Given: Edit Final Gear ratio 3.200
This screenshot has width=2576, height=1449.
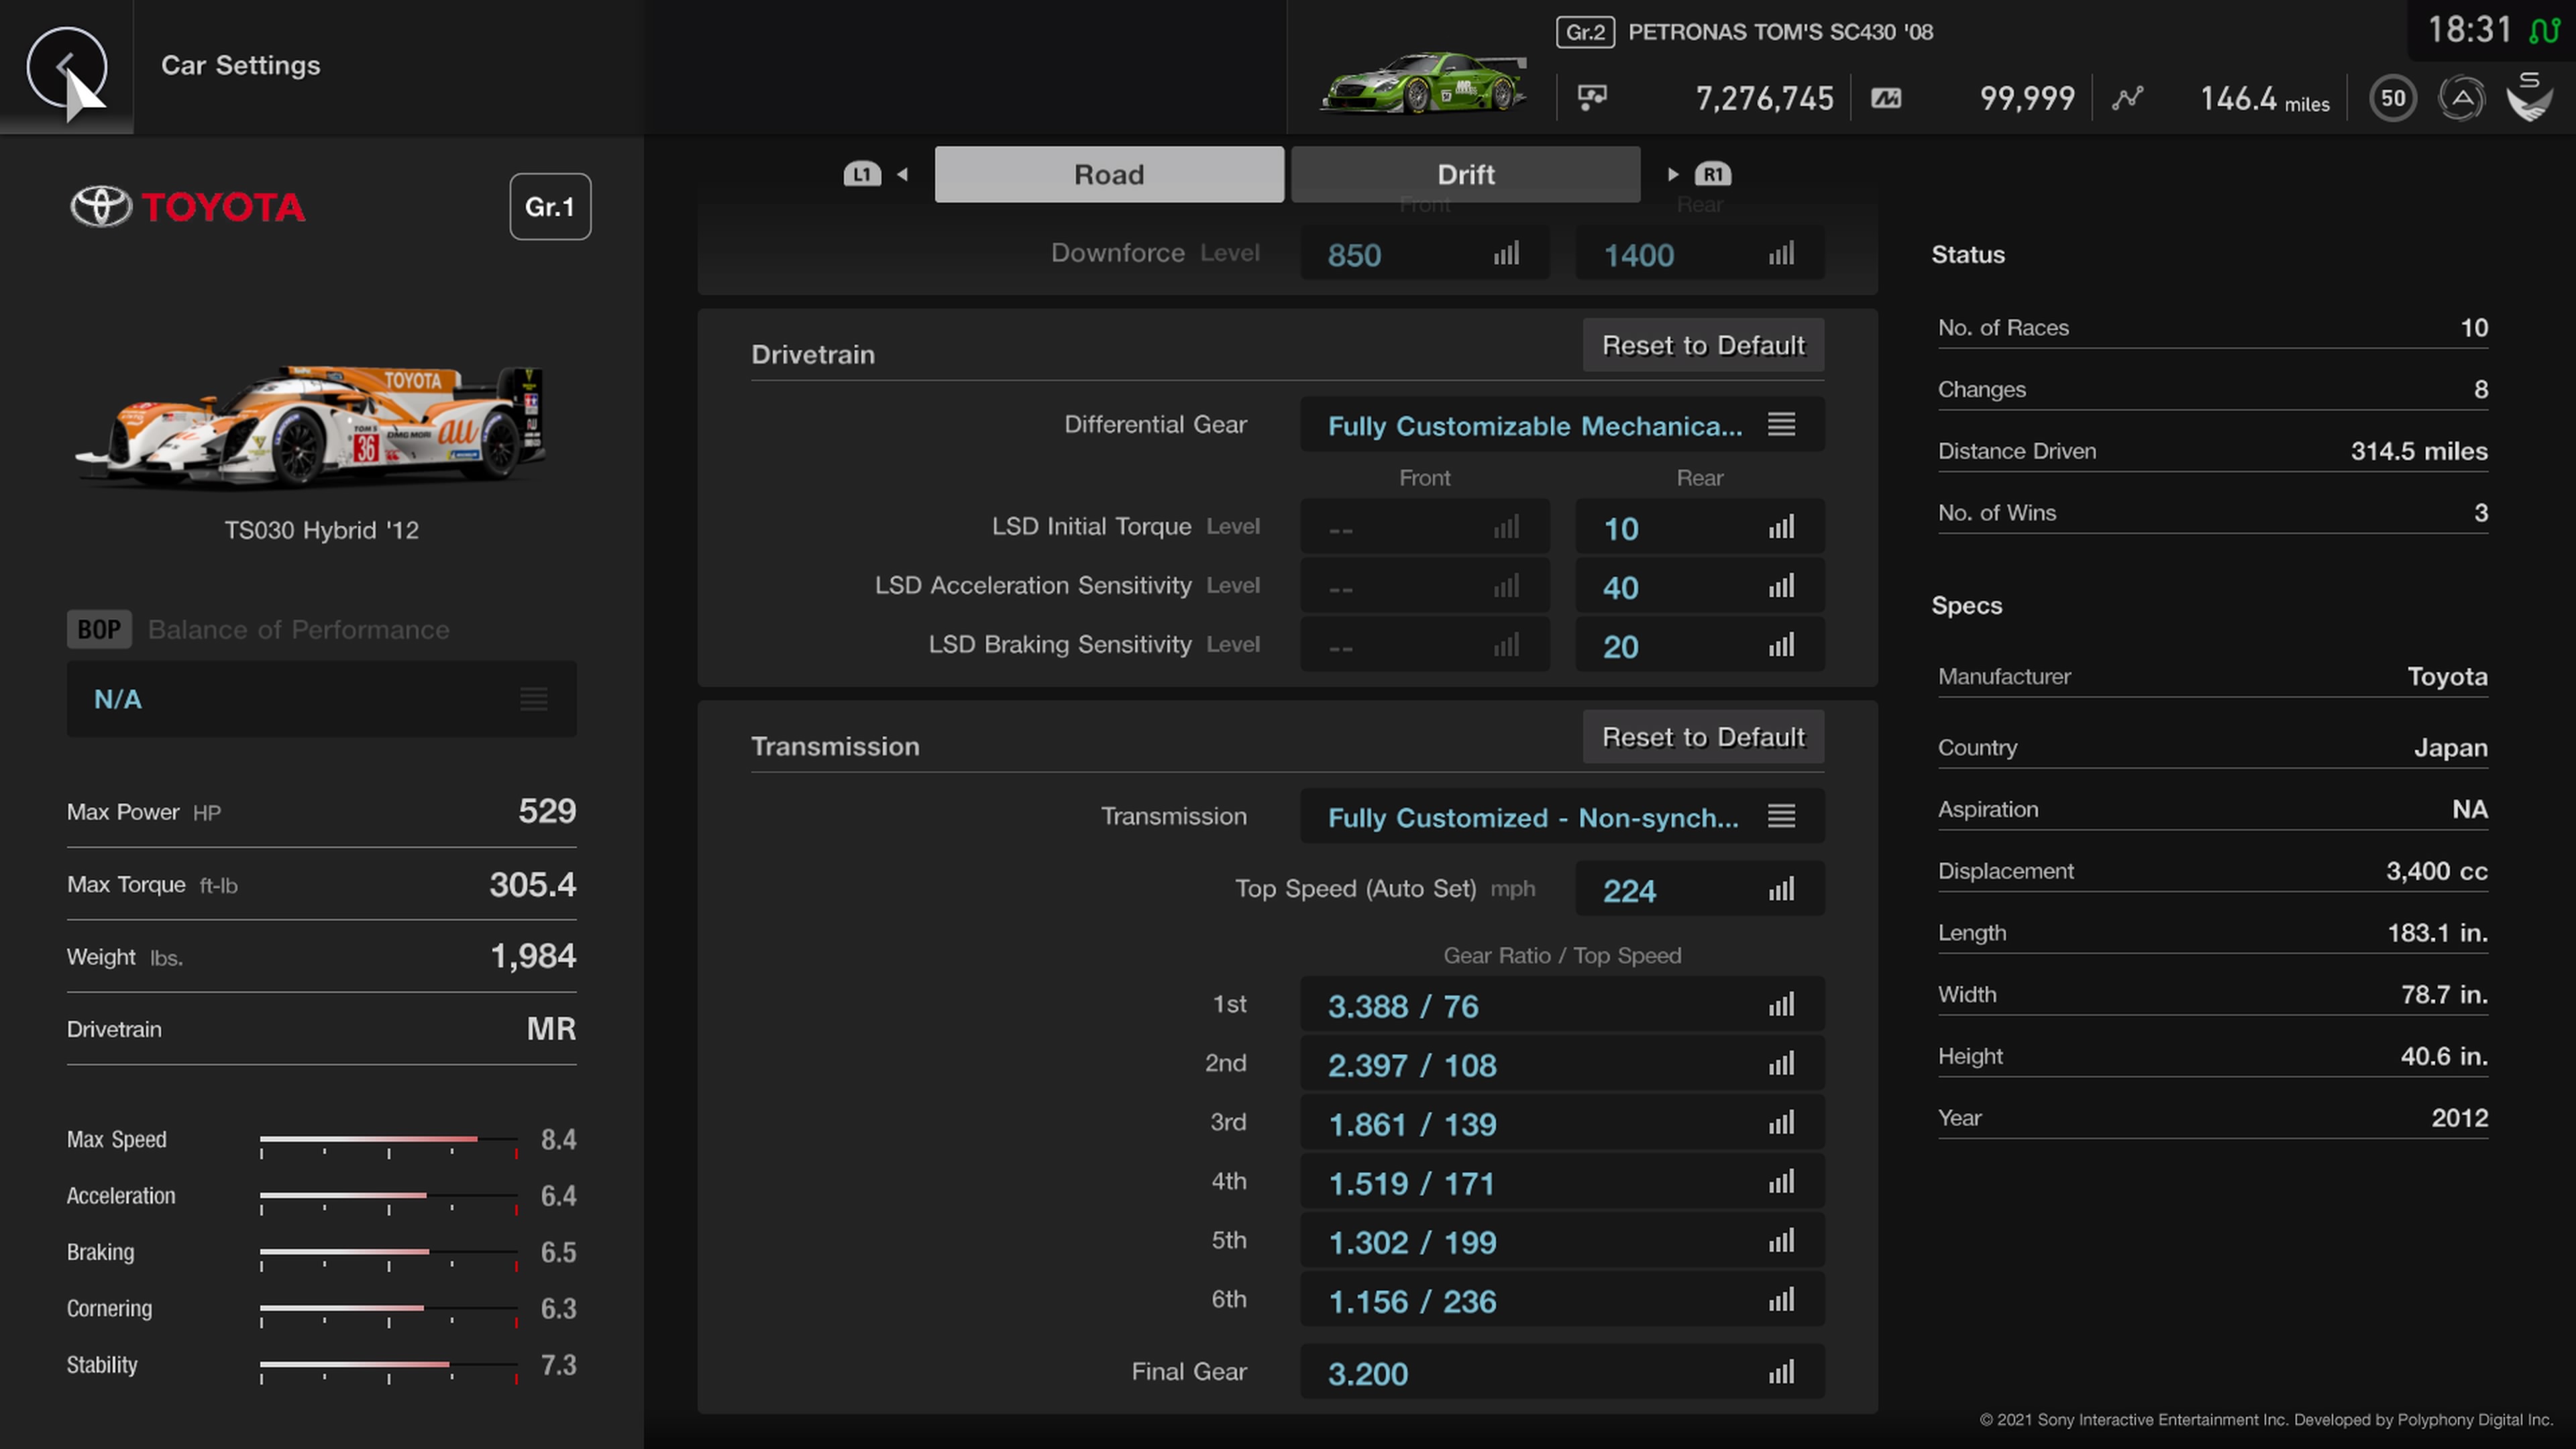Looking at the screenshot, I should click(1562, 1372).
